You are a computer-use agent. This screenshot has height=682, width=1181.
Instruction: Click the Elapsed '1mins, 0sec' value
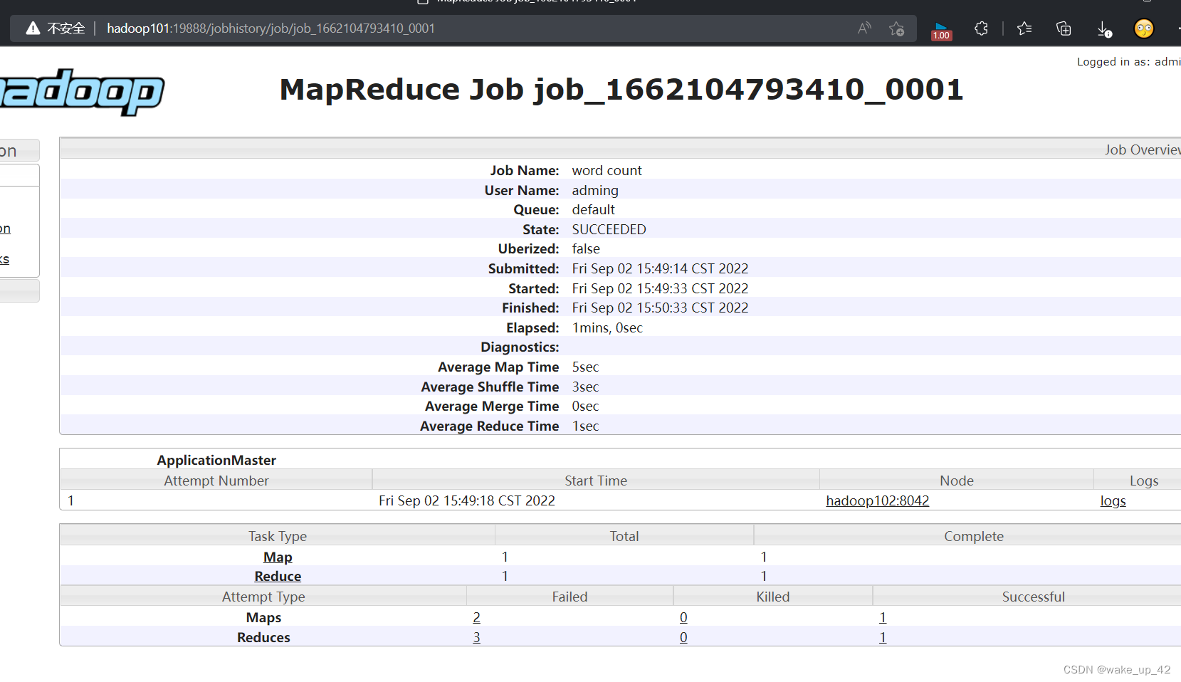[x=607, y=327]
